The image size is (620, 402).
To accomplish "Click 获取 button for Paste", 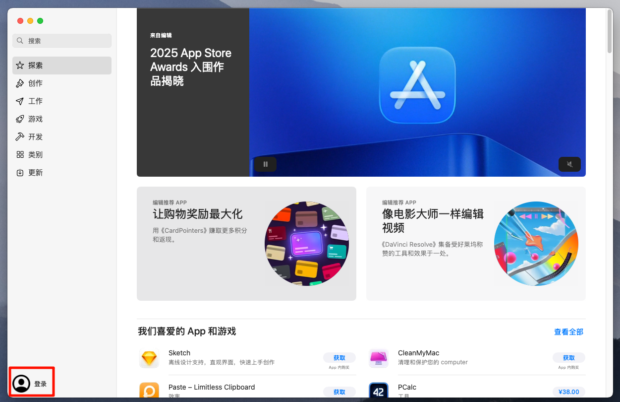I will 339,392.
